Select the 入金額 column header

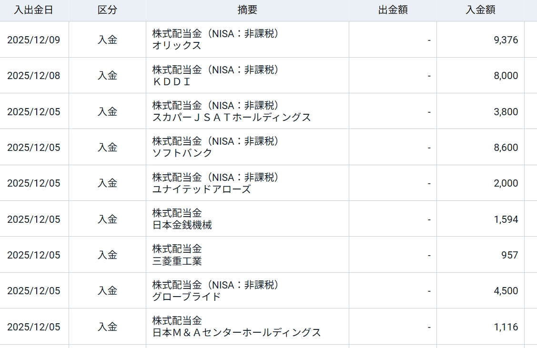(480, 10)
